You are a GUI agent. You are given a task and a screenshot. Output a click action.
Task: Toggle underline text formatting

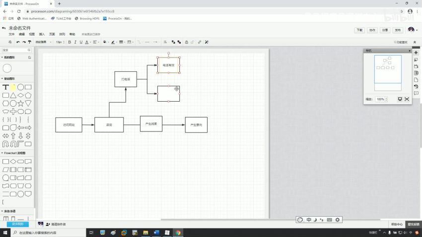81,42
